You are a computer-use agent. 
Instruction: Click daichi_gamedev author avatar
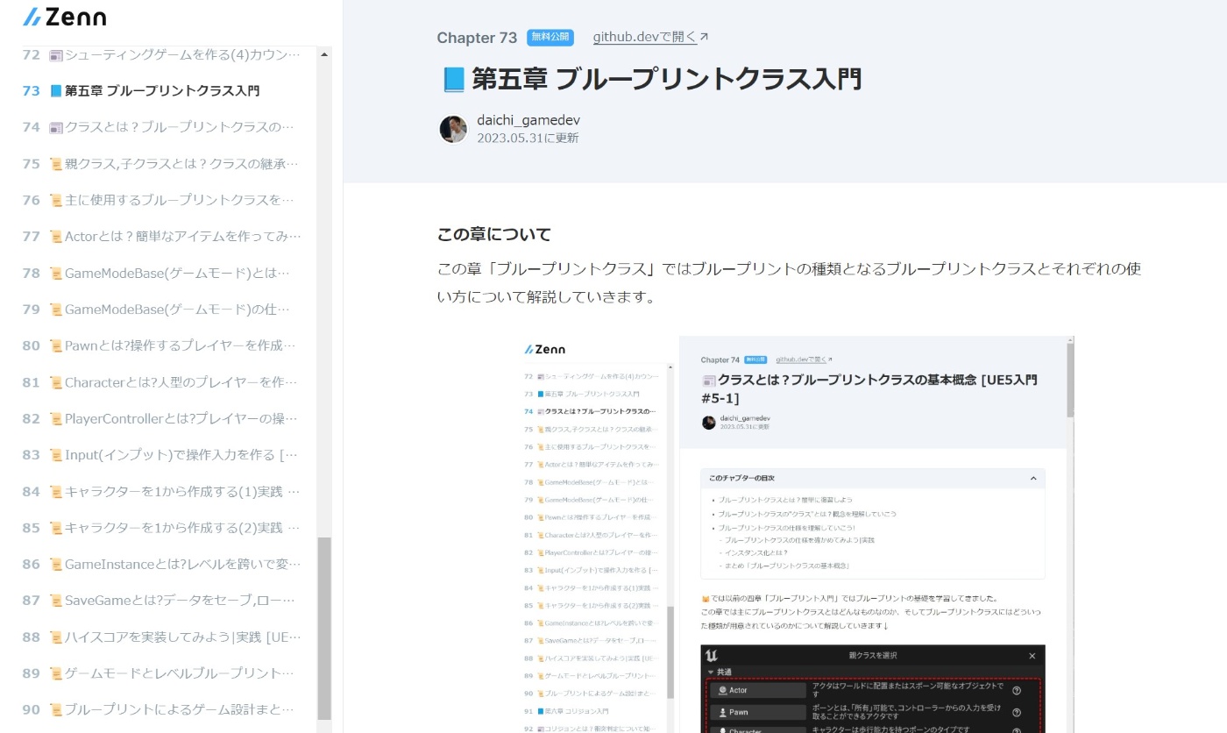click(x=453, y=129)
